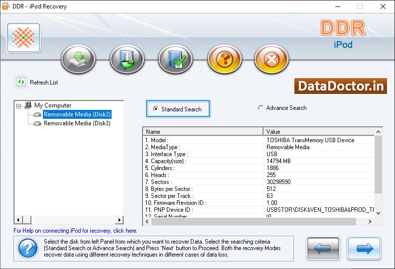Screen dimensions: 395x269
Task: Click the '4. Capacity(size) :' row
Action: point(259,161)
